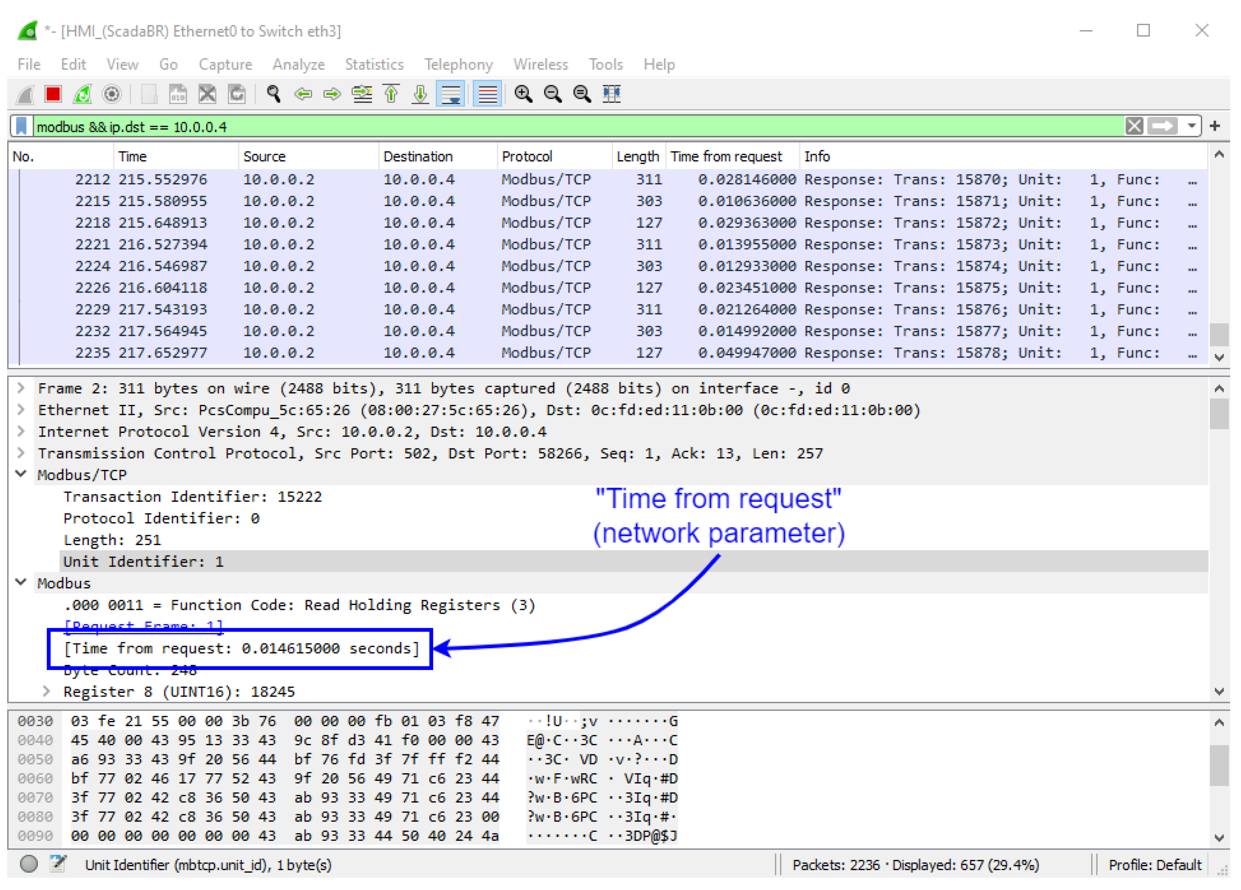Expand the Frame 2 tree row
This screenshot has width=1241, height=890.
[x=21, y=388]
